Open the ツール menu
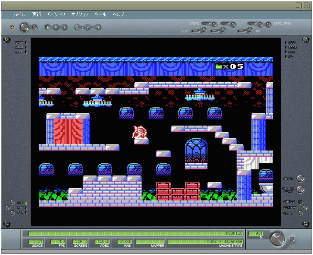The height and width of the screenshot is (255, 313). [100, 14]
